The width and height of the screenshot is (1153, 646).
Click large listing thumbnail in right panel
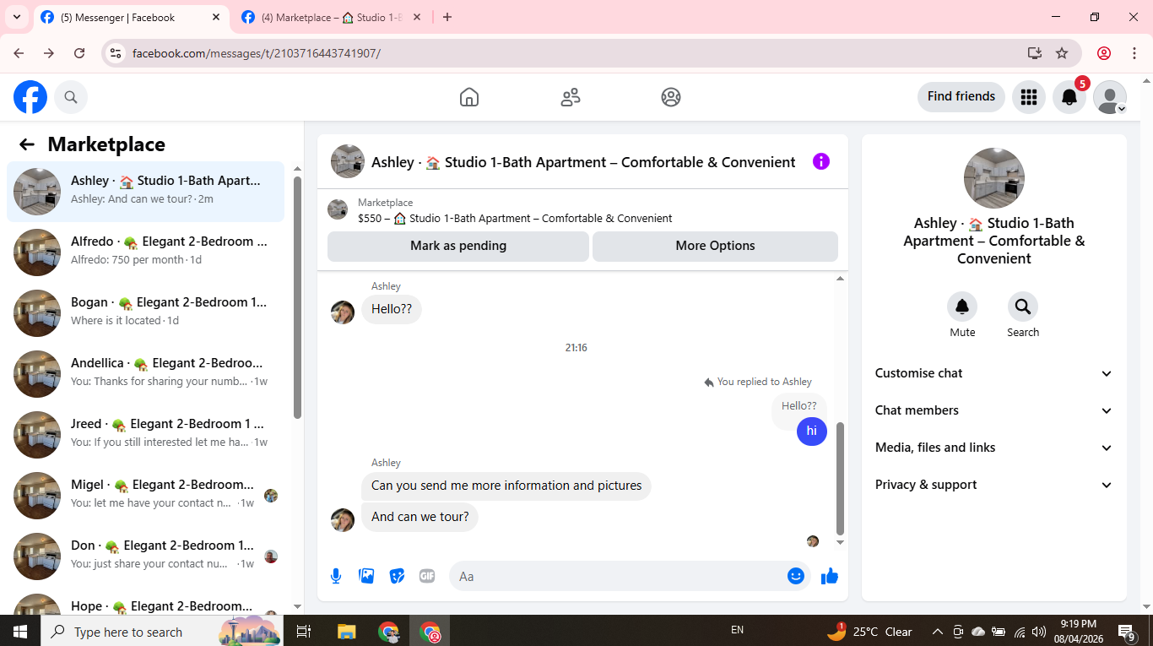994,178
